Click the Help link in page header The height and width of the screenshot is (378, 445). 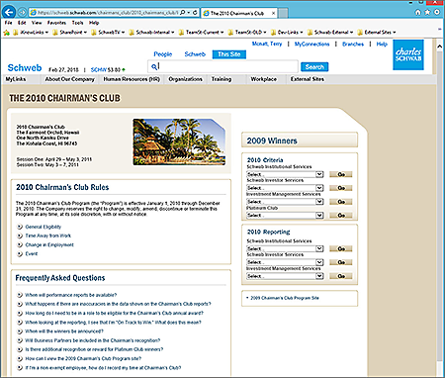(382, 44)
